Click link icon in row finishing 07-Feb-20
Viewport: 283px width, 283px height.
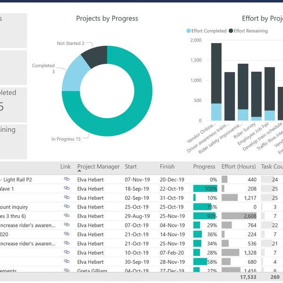point(67,253)
